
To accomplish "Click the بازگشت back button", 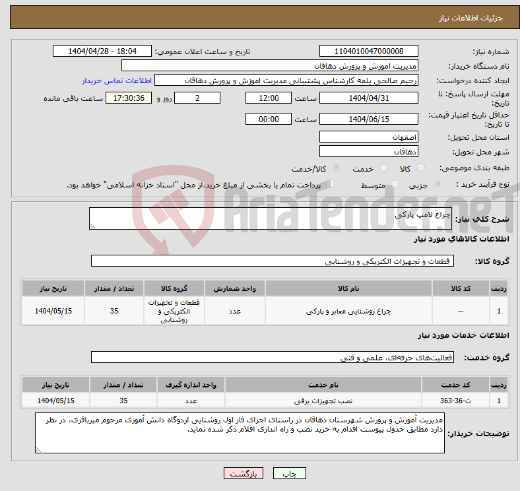I will 244,473.
